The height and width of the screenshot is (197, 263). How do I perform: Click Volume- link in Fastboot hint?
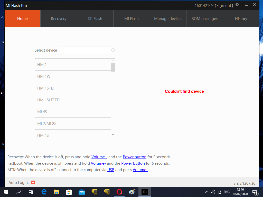click(98, 163)
